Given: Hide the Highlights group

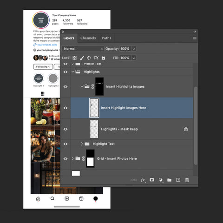Looking at the screenshot, I should [x=66, y=72].
